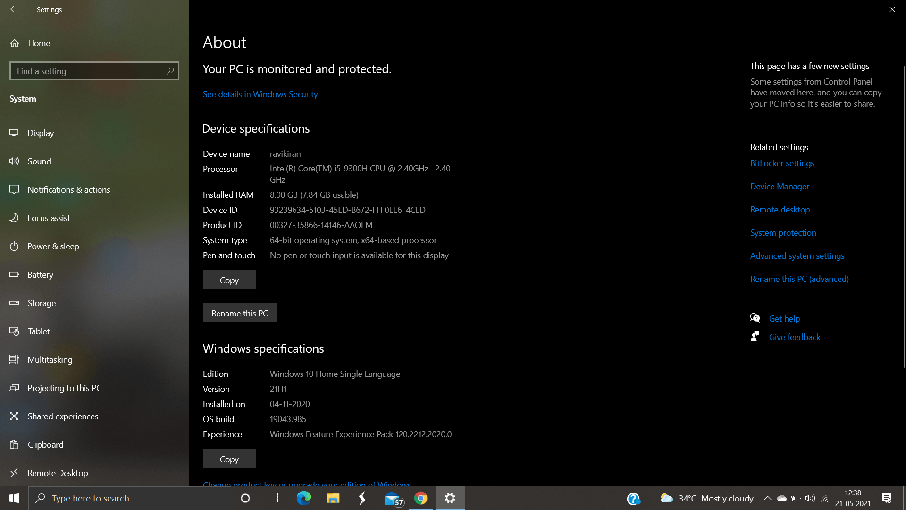Open Power & sleep settings

94,246
